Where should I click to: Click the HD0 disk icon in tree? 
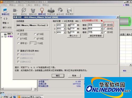pyautogui.click(x=5, y=34)
